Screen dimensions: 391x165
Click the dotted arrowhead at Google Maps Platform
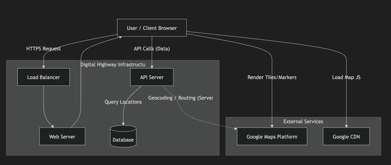235,128
